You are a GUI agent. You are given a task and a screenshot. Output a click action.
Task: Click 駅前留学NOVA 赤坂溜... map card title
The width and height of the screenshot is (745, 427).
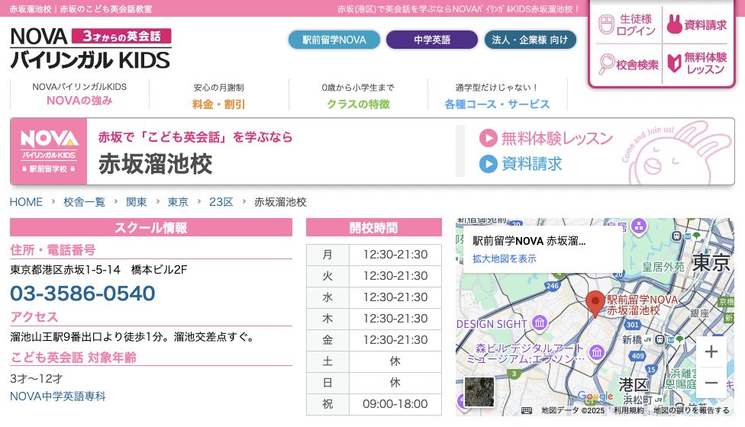click(529, 241)
